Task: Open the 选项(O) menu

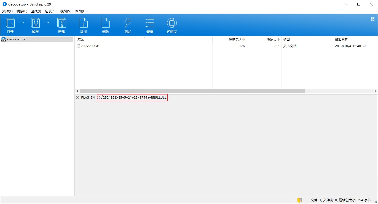Action: (51, 11)
